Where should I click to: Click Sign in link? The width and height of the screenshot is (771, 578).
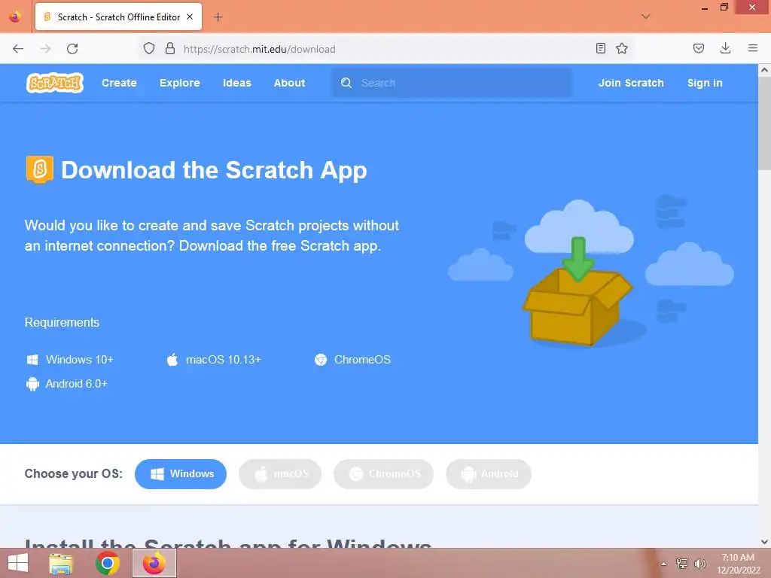point(705,83)
